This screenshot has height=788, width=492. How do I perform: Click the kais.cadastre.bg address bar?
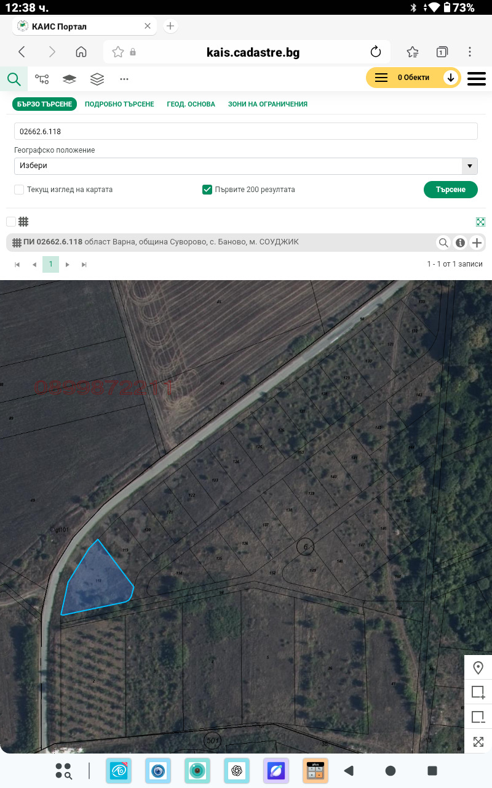(x=253, y=52)
